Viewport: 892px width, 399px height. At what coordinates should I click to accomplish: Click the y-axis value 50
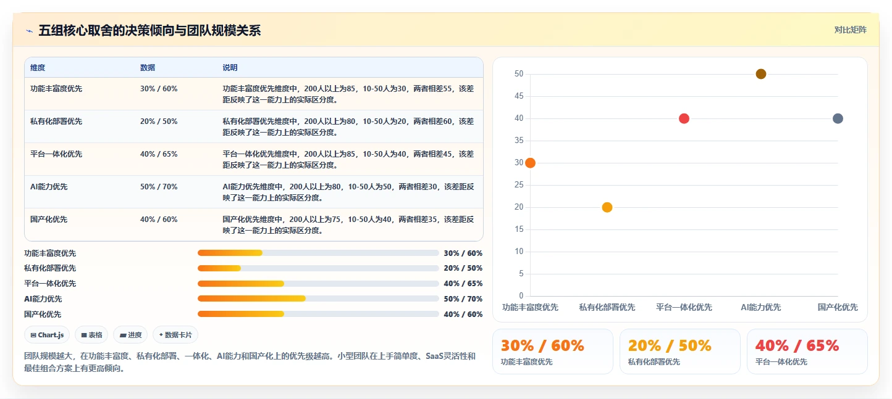click(519, 74)
